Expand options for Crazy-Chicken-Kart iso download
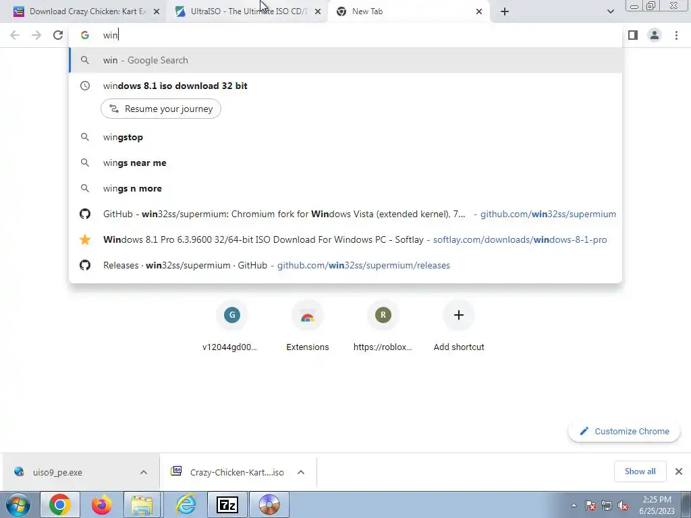 pyautogui.click(x=301, y=472)
